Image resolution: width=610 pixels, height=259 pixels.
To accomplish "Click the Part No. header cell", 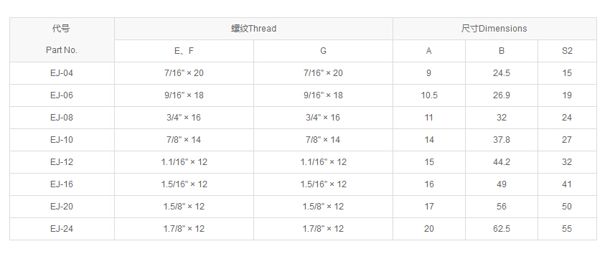I will click(x=62, y=39).
